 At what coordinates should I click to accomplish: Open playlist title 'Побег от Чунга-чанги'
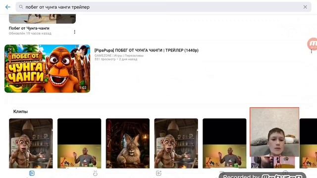(x=29, y=28)
